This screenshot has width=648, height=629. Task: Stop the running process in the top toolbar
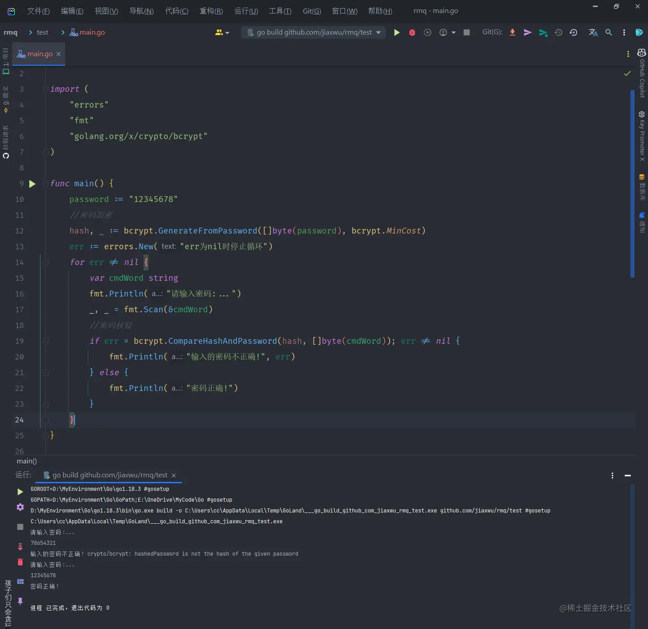point(467,32)
